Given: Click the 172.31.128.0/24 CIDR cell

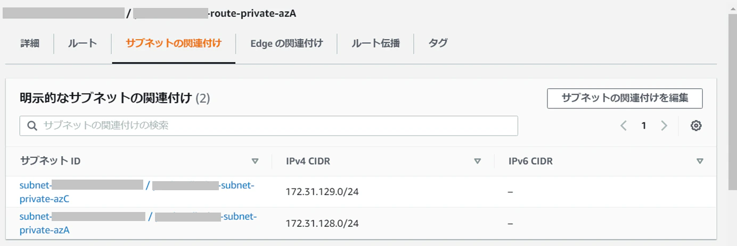Looking at the screenshot, I should 322,223.
